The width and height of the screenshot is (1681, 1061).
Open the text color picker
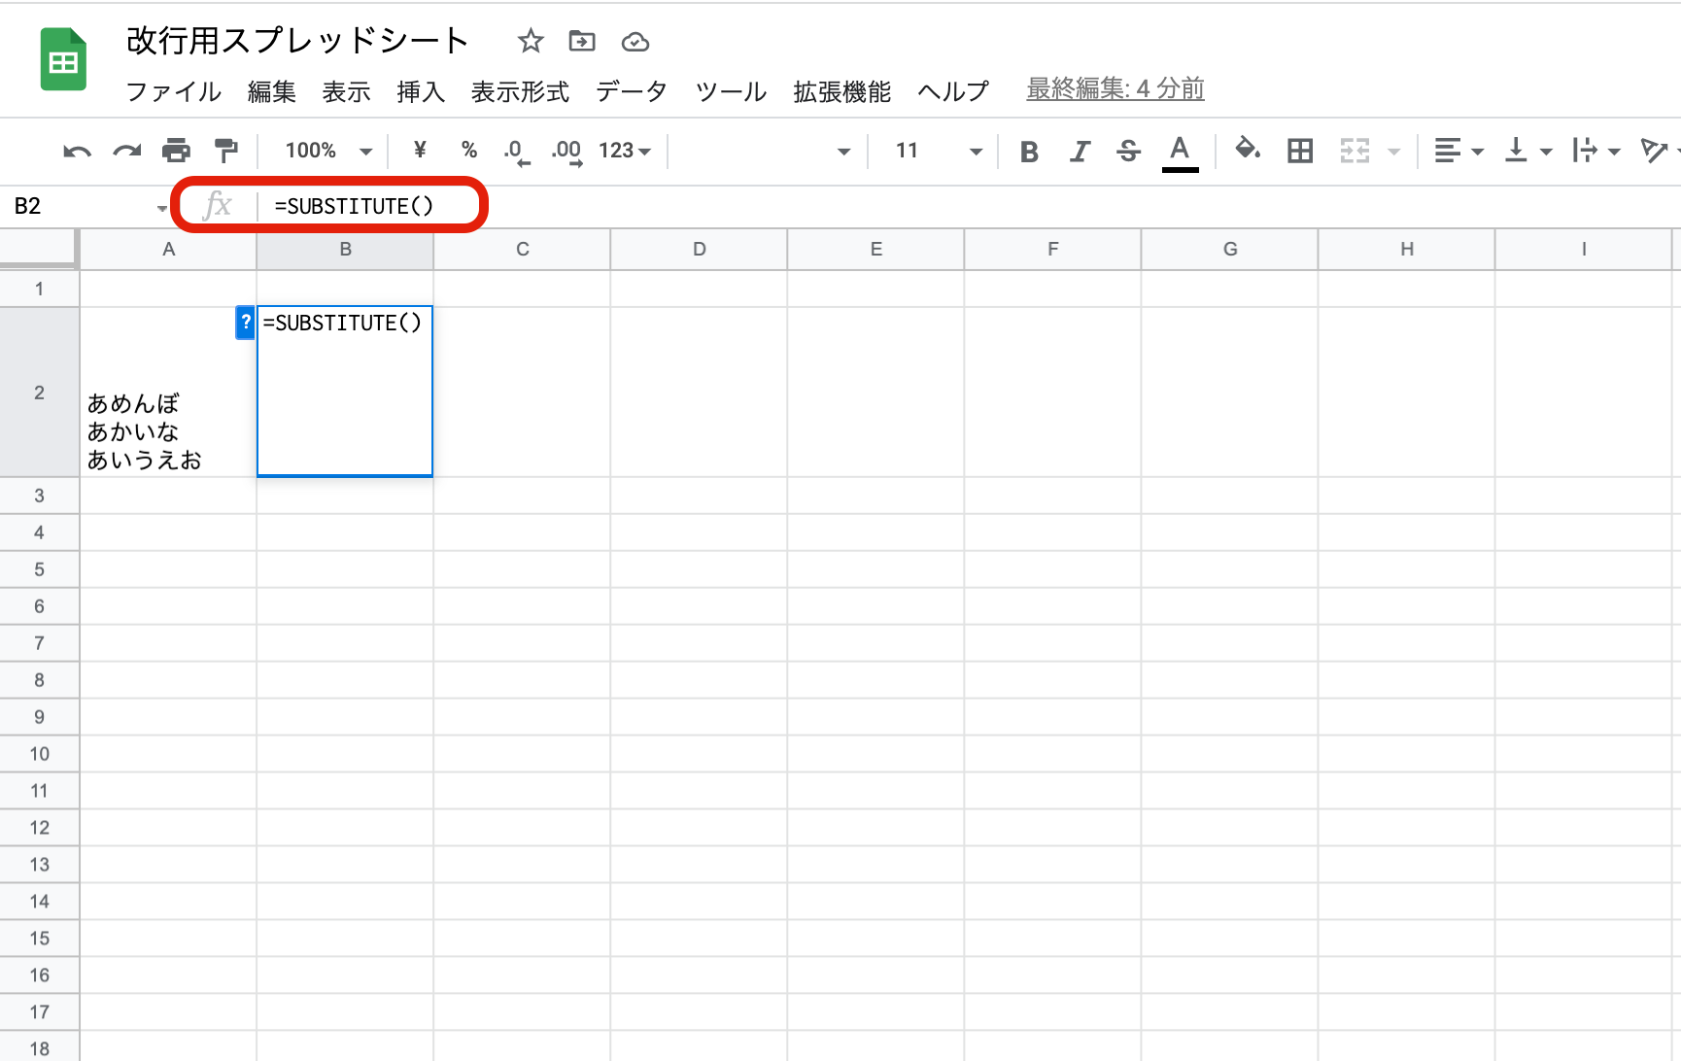point(1180,153)
